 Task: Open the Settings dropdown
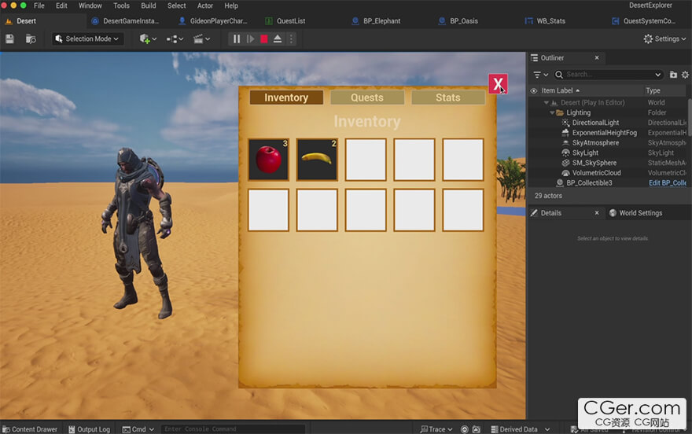coord(664,39)
